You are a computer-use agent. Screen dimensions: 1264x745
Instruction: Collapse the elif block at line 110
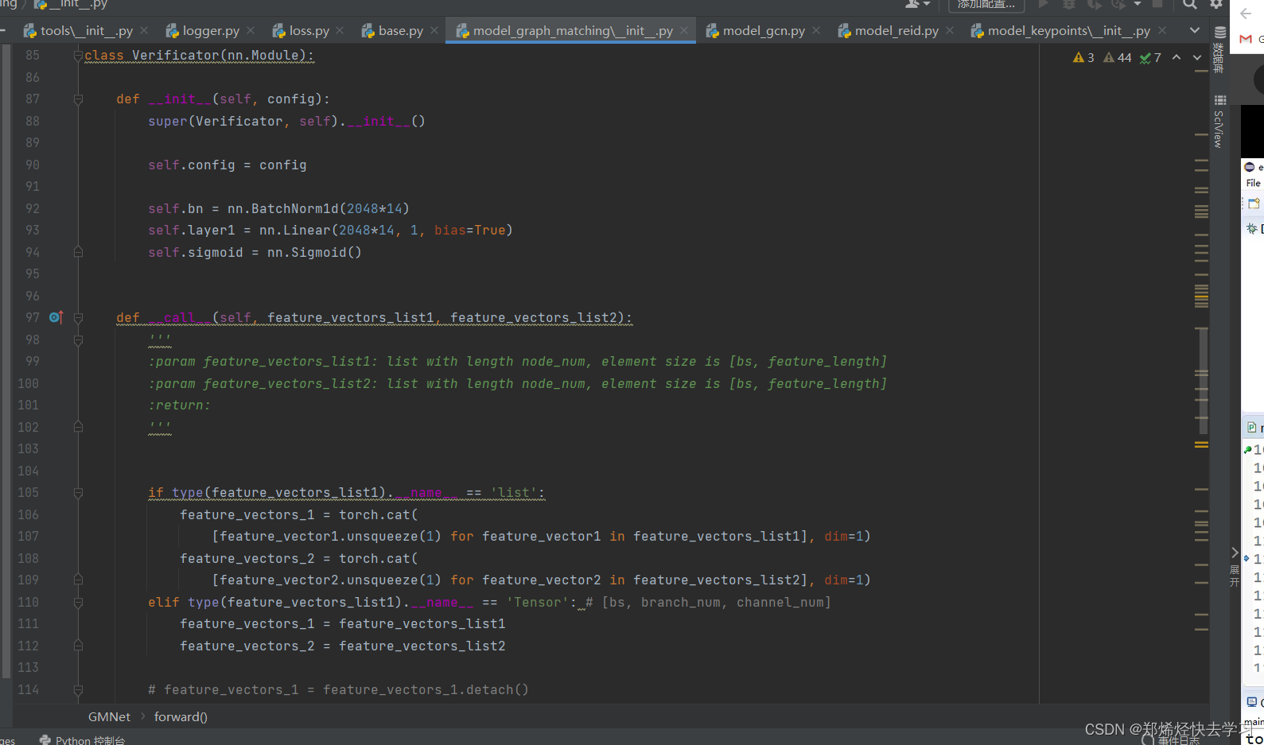click(78, 603)
